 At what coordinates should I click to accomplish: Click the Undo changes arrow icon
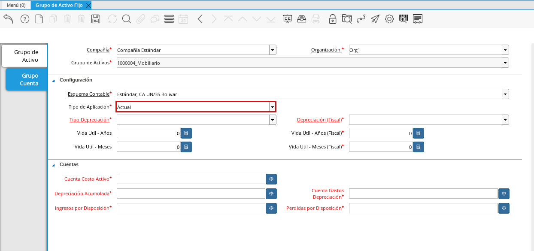point(8,19)
